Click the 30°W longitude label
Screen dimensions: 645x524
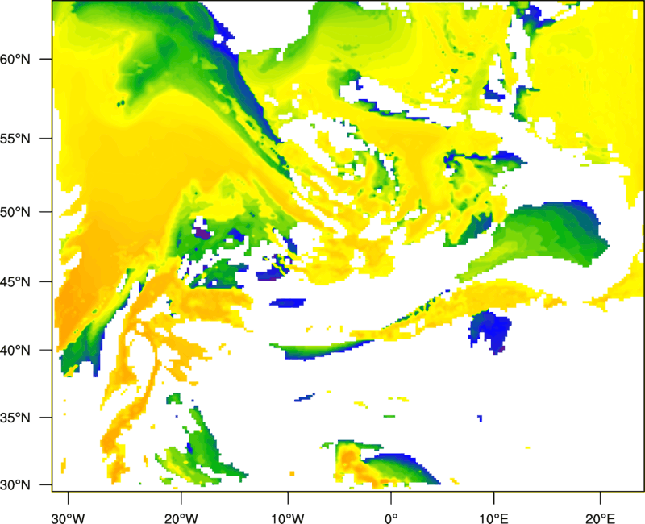pyautogui.click(x=69, y=518)
